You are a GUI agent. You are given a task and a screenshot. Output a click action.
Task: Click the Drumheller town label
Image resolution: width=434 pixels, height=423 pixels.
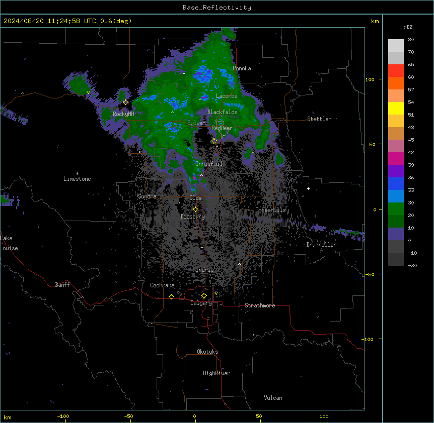(321, 245)
